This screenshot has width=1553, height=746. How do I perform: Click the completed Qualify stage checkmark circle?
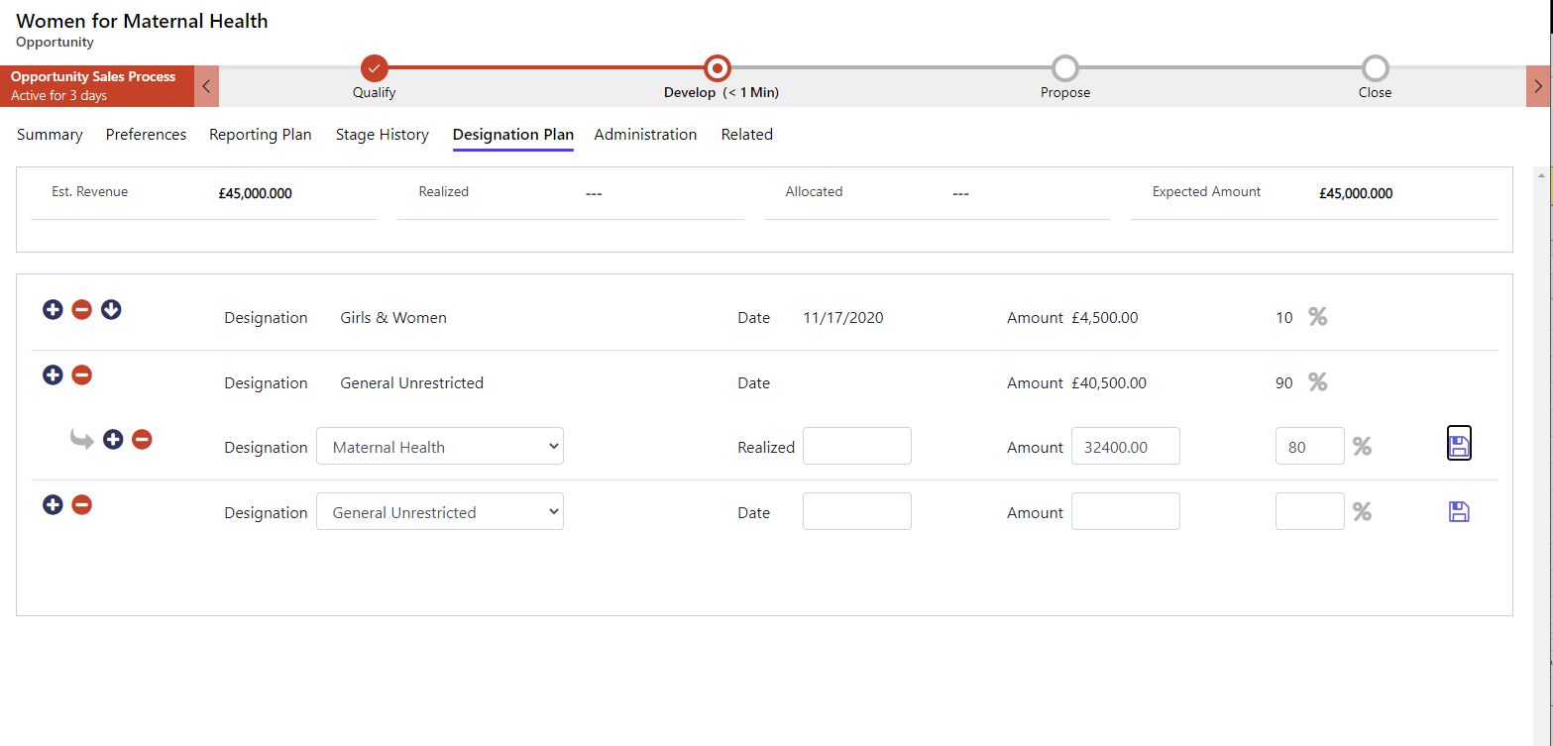[x=374, y=68]
